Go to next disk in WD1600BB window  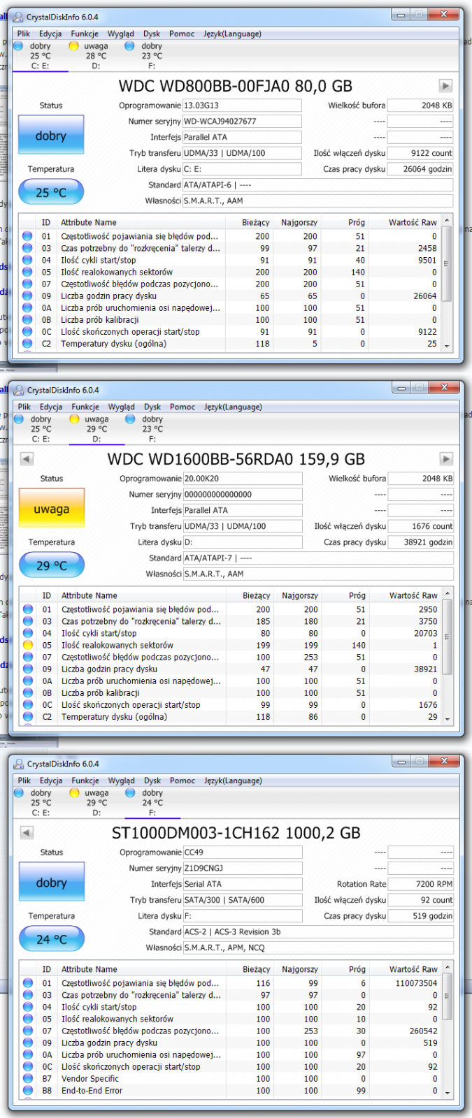click(446, 459)
